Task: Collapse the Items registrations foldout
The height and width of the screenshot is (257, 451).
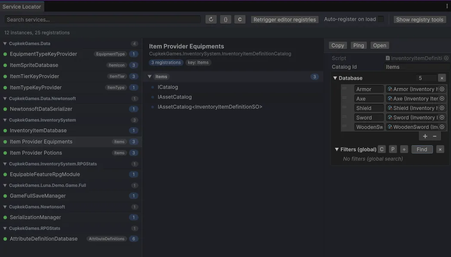Action: (x=150, y=76)
